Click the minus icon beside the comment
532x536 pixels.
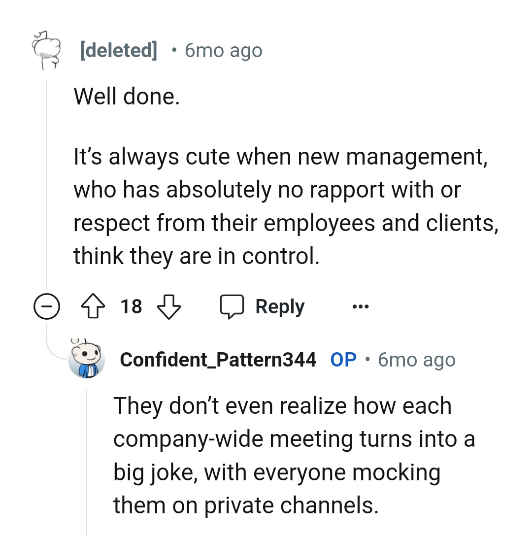pos(47,306)
